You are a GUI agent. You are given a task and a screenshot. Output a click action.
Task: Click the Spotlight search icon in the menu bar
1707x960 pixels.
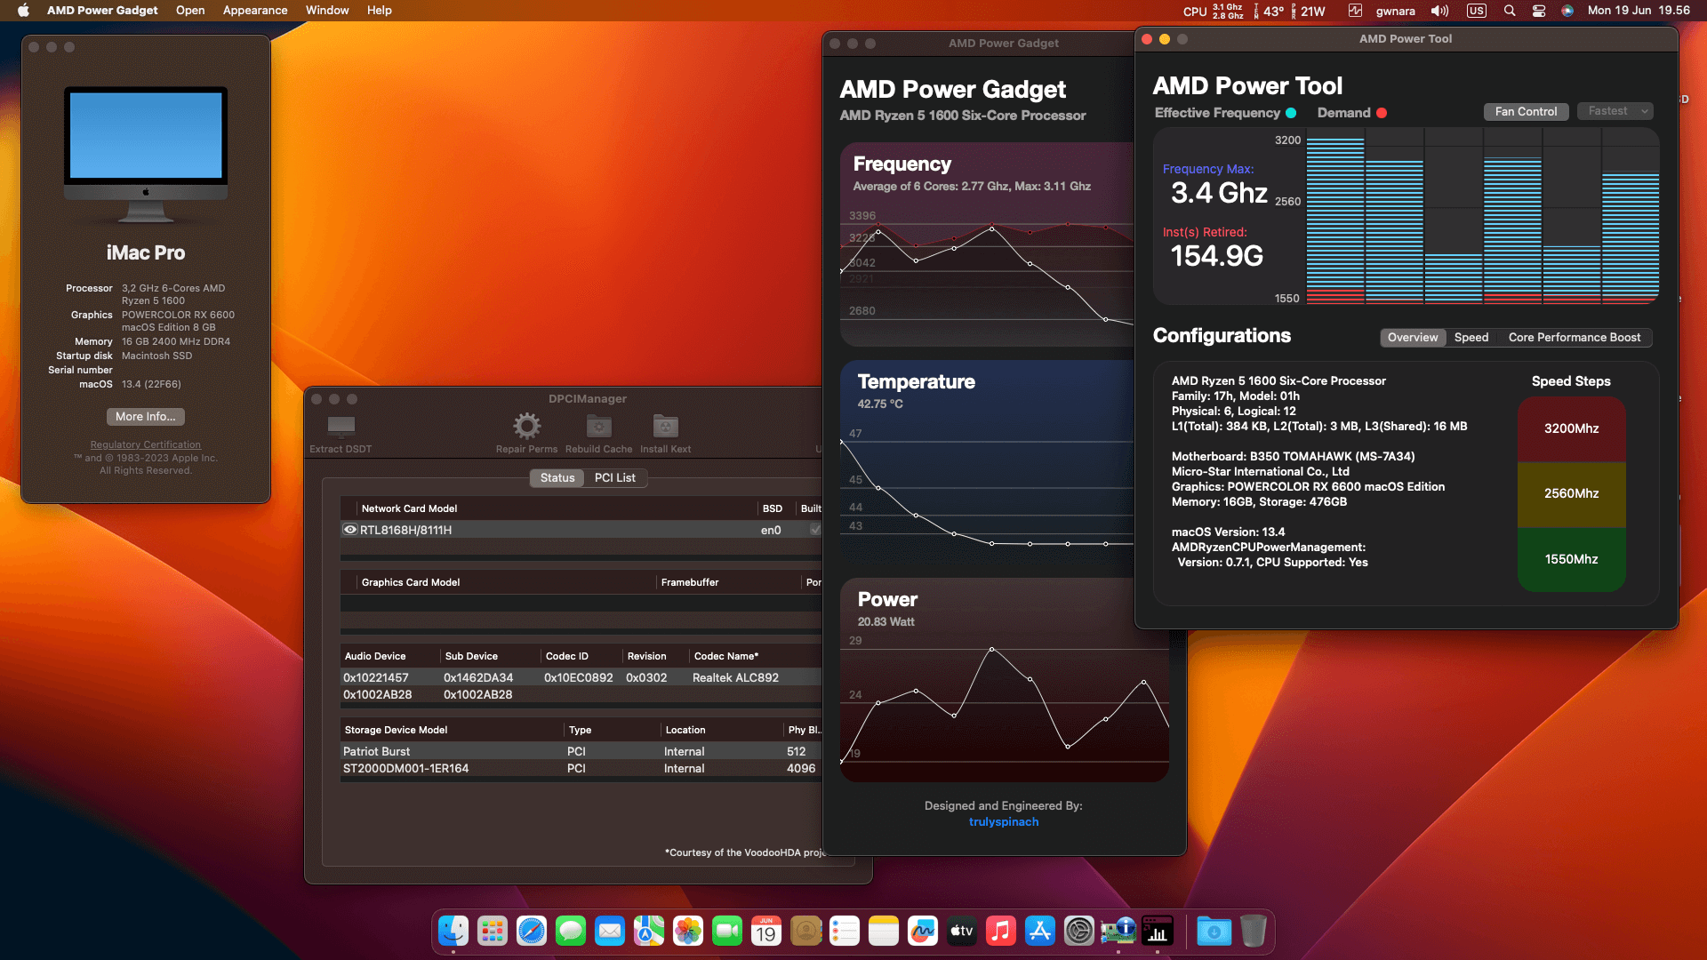(1510, 11)
